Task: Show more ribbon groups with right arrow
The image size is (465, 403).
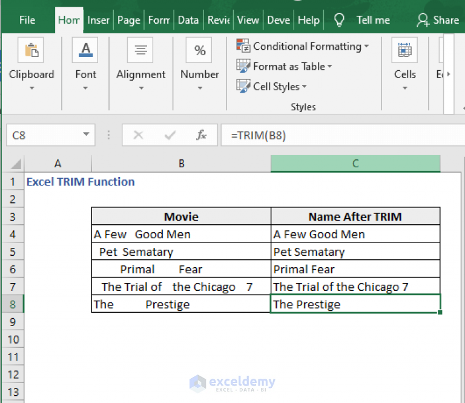Action: click(449, 74)
